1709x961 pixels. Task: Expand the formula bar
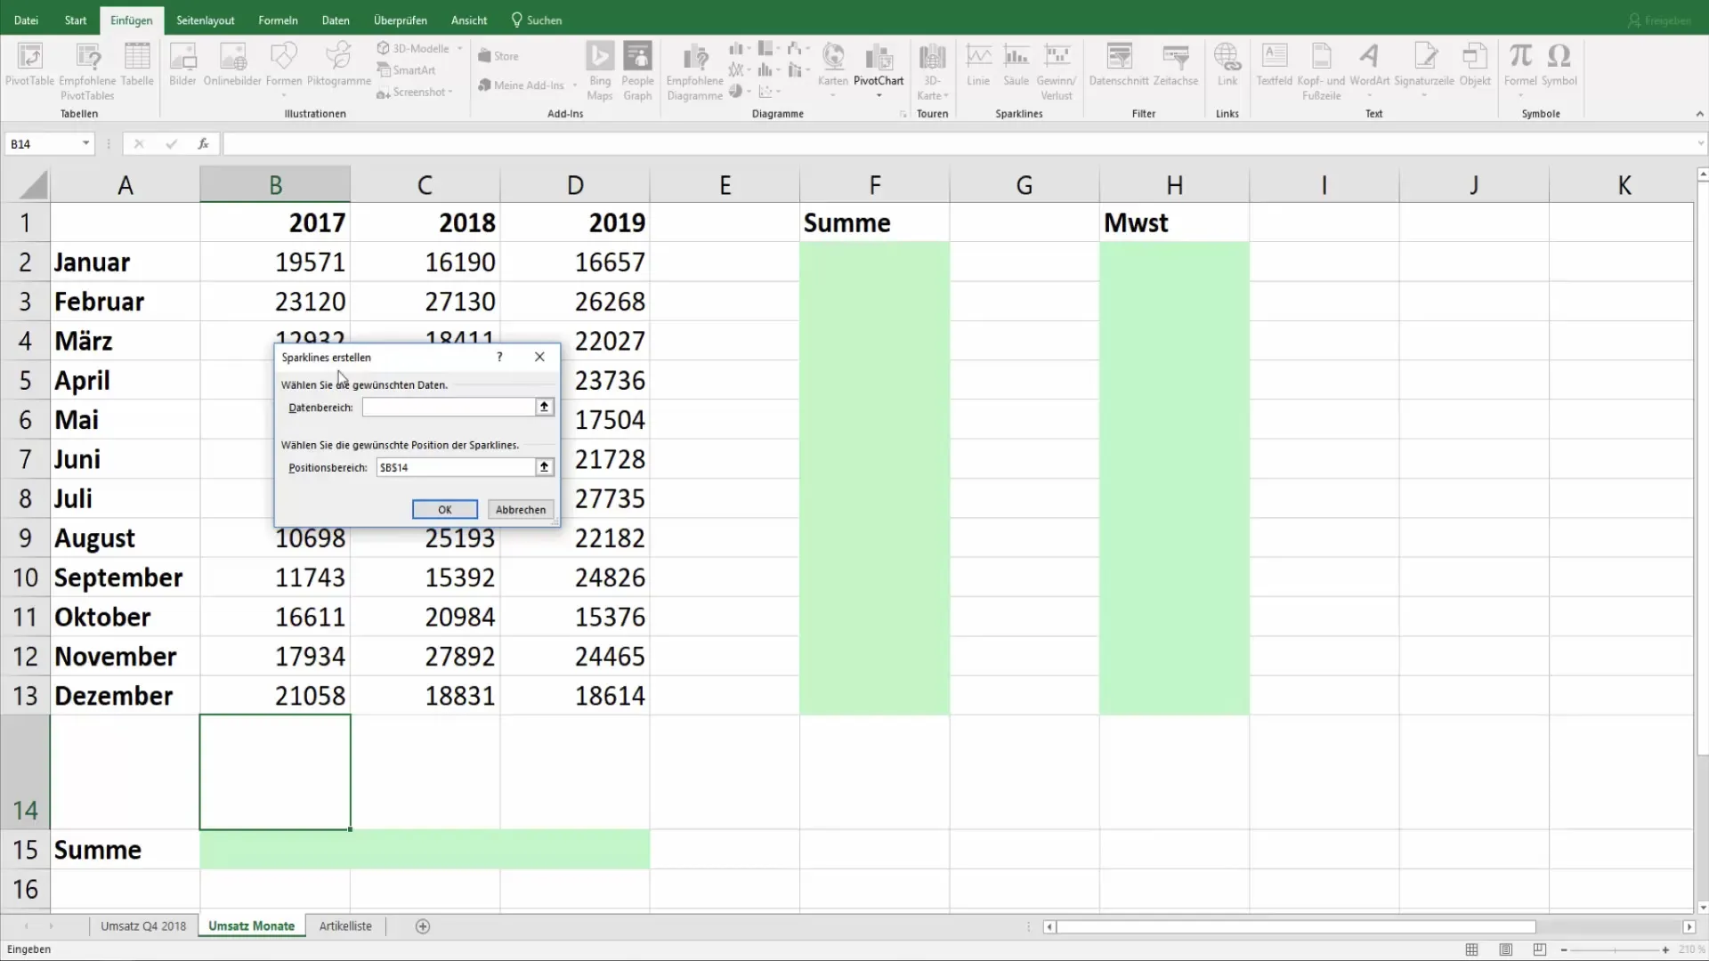1700,143
